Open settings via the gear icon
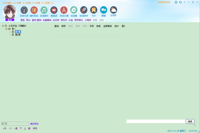 (x=176, y=2)
